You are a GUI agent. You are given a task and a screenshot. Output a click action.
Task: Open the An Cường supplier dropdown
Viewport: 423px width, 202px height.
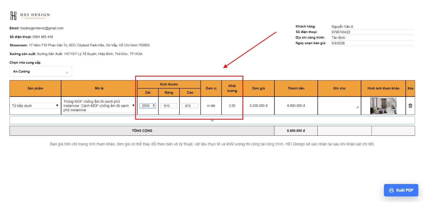point(41,72)
